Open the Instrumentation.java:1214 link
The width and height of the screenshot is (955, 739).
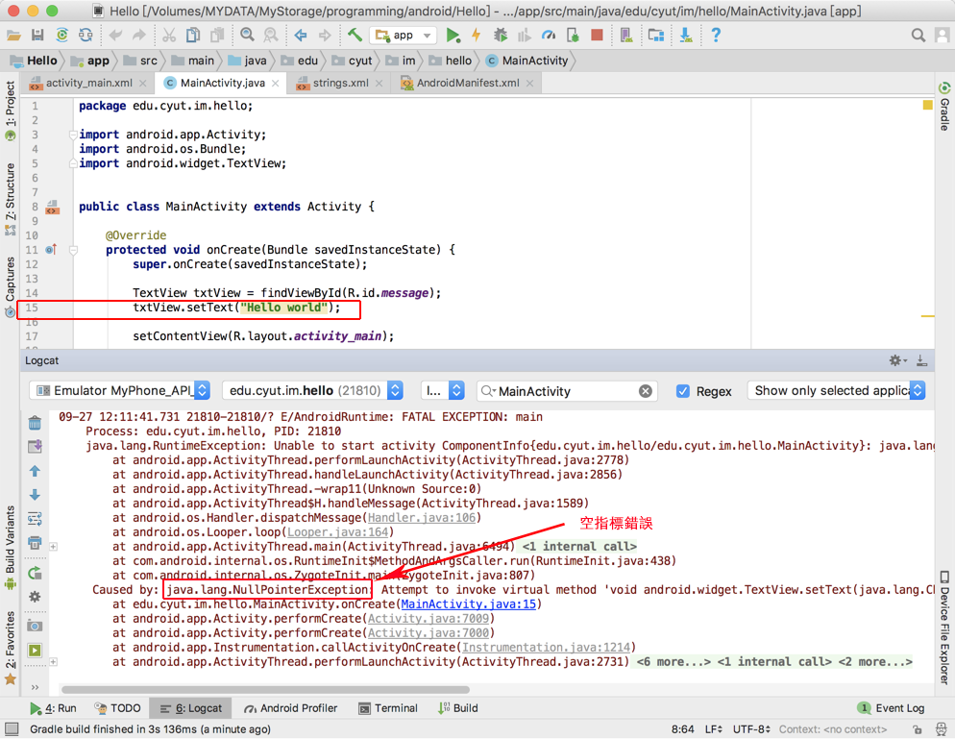(x=546, y=648)
